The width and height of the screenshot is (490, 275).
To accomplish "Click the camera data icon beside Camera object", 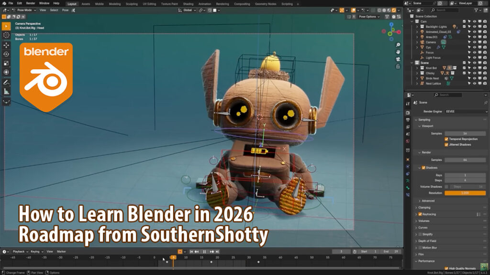I will [443, 42].
